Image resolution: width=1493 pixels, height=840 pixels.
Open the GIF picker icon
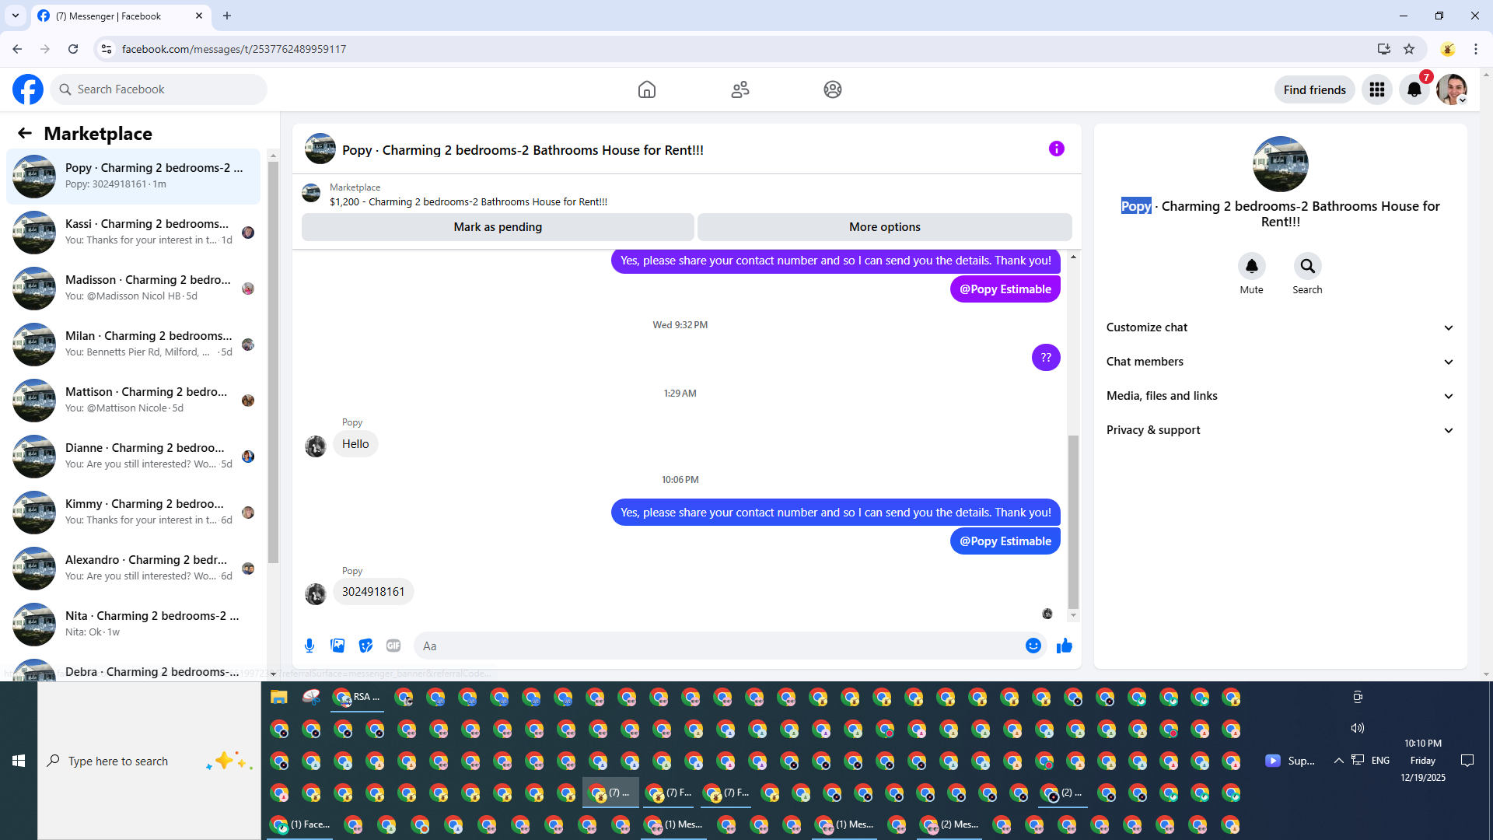click(x=393, y=646)
